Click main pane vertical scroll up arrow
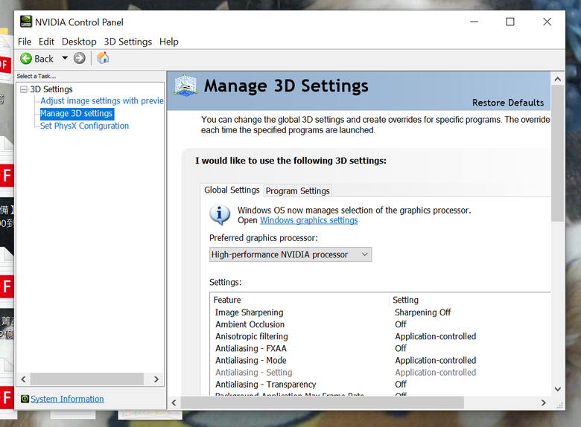581x427 pixels. coord(558,79)
